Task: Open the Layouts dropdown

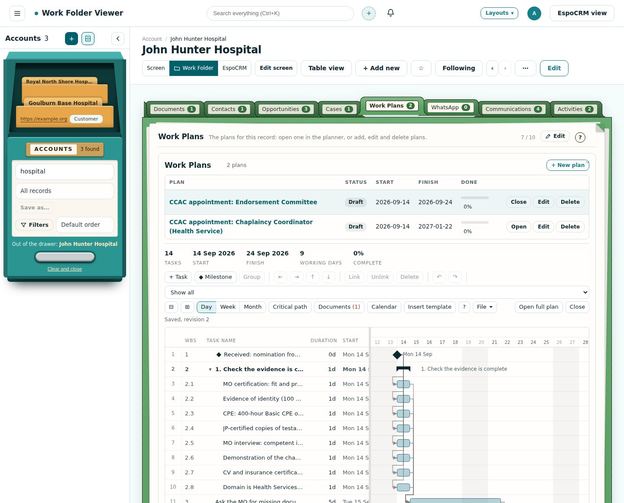Action: 499,13
